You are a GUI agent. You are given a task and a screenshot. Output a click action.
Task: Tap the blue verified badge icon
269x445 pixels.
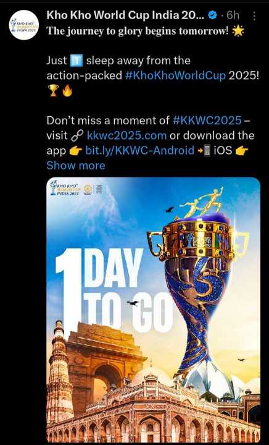(x=212, y=15)
